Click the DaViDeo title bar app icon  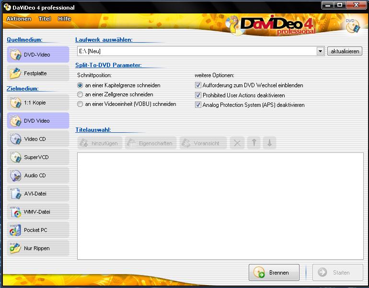7,7
